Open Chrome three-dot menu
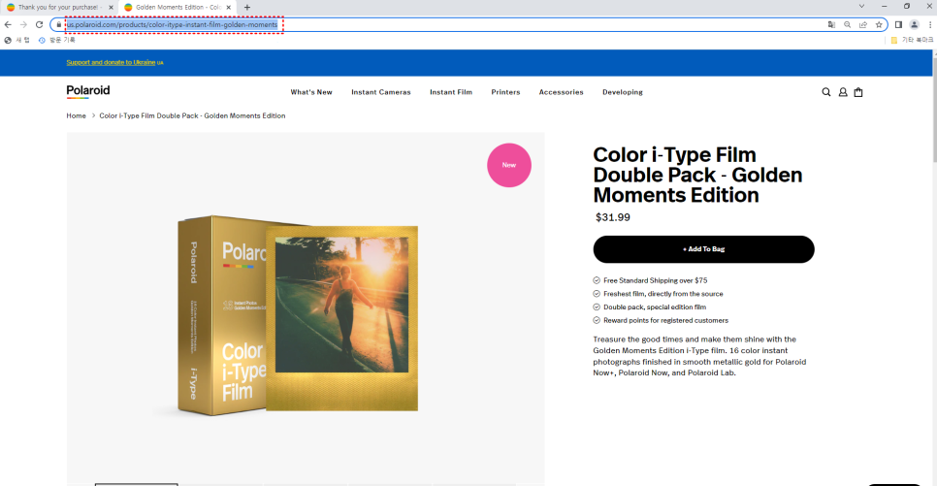The width and height of the screenshot is (937, 486). [x=930, y=24]
